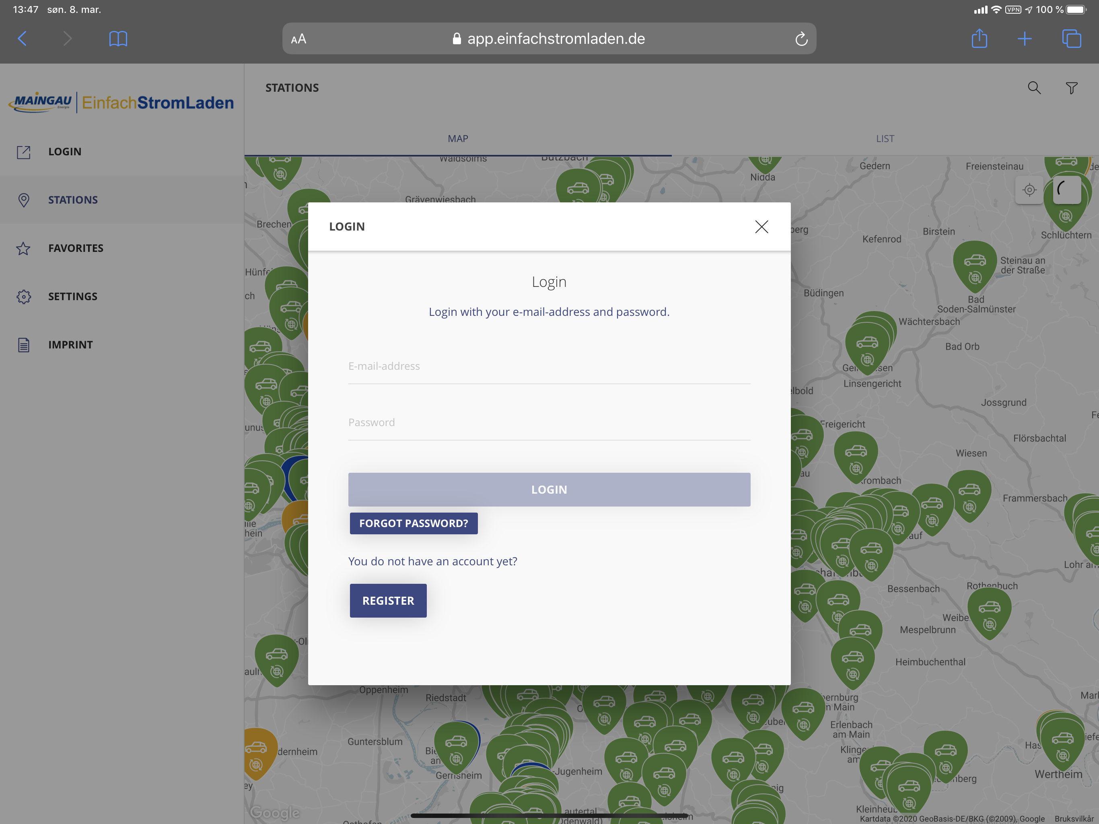Click the search magnifier icon in Stations header

[1034, 88]
